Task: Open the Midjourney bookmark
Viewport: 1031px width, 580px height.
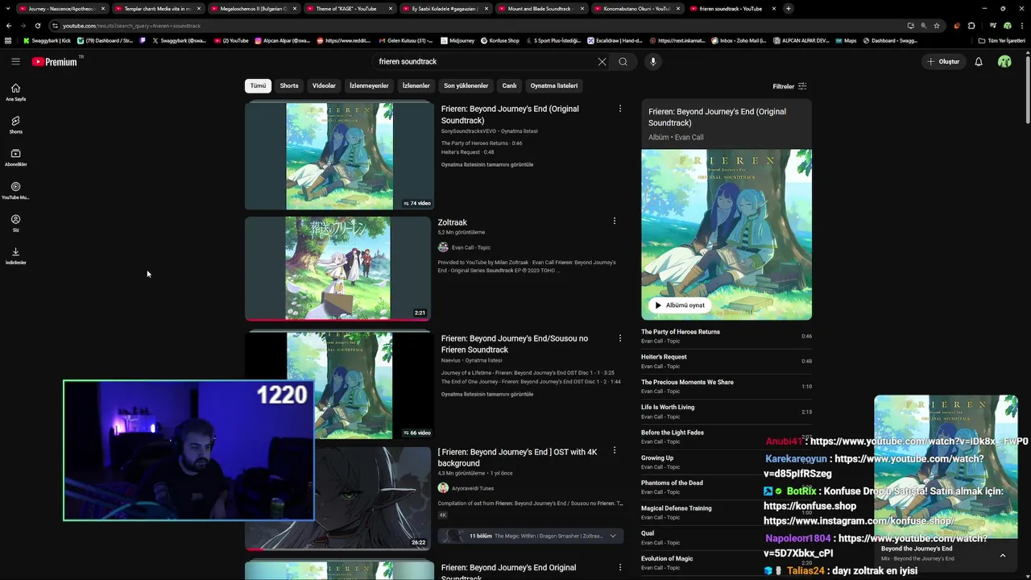Action: (457, 40)
